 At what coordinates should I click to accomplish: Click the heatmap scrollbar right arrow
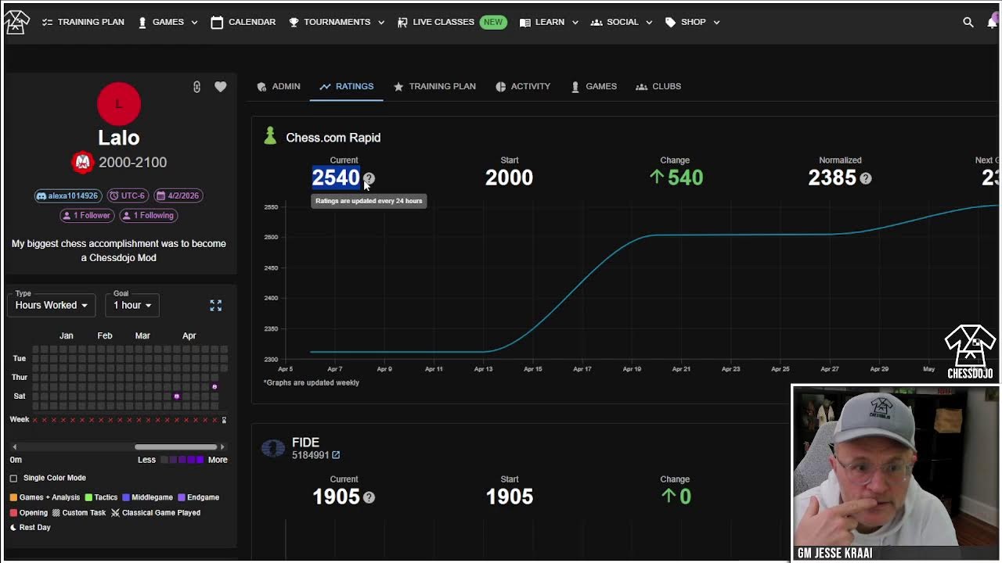(222, 447)
